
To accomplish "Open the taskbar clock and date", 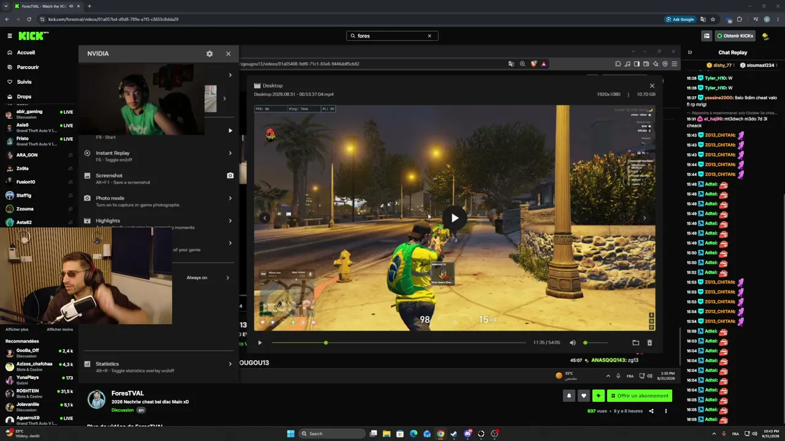I will [772, 434].
